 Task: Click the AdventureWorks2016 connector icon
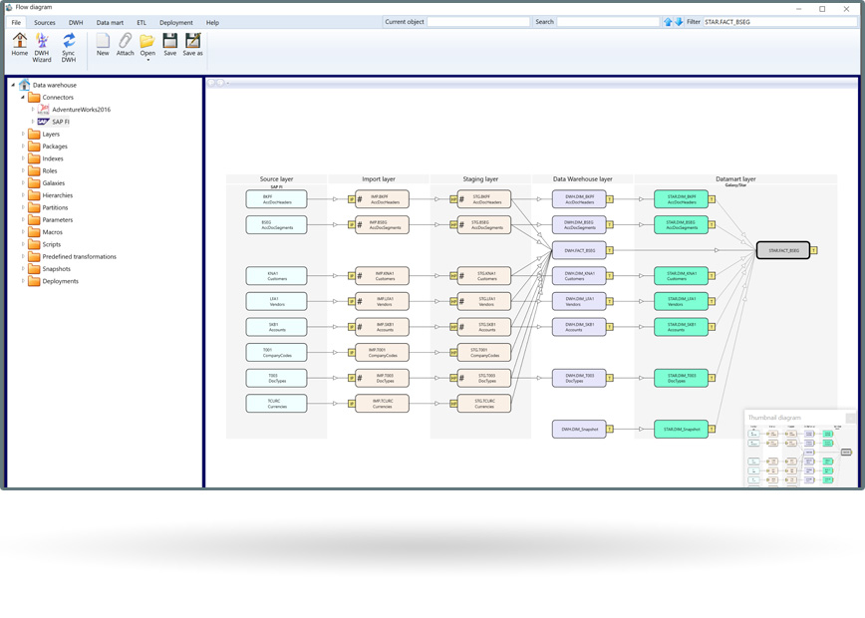coord(43,110)
